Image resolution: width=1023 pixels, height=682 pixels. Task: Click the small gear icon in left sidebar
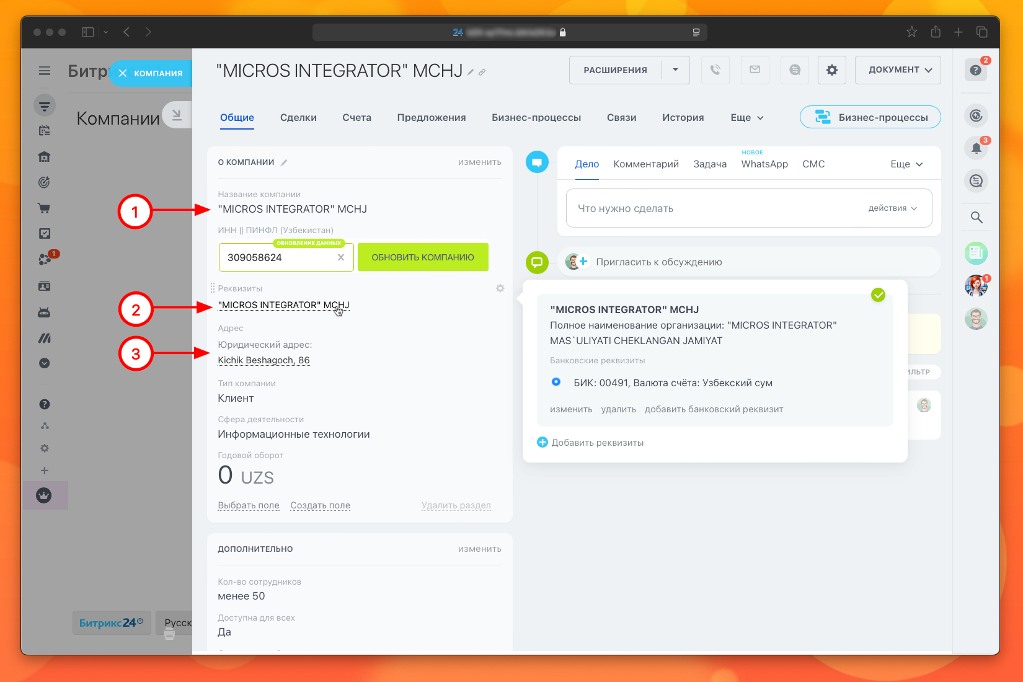[45, 448]
